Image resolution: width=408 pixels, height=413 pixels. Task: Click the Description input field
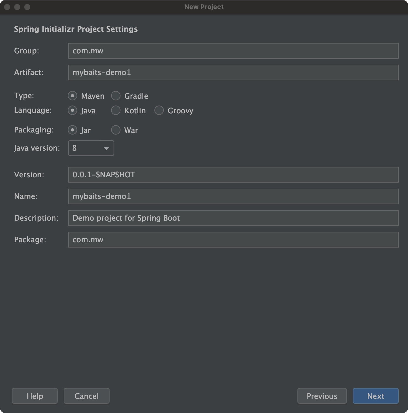click(x=233, y=218)
